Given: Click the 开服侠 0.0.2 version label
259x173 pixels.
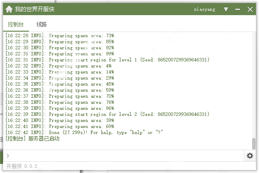Looking at the screenshot, I should pos(22,167).
